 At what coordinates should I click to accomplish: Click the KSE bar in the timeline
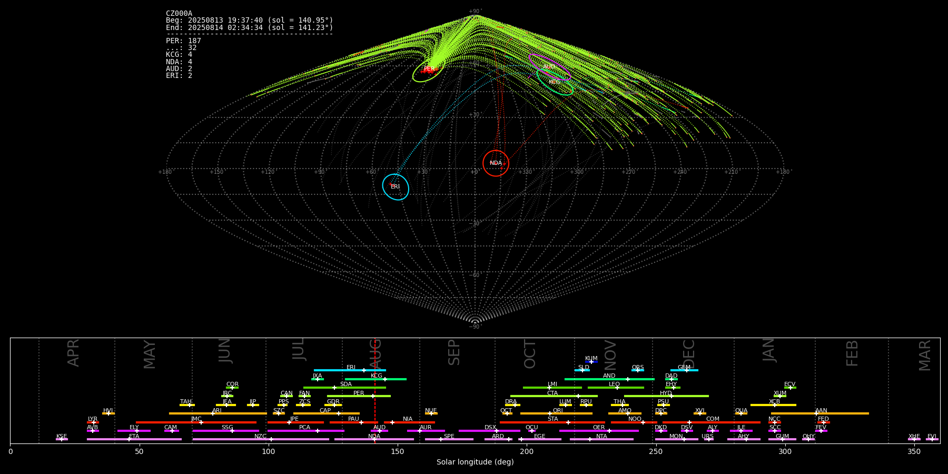click(x=62, y=439)
